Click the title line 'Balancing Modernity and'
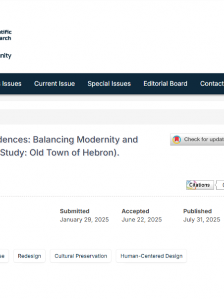Screen dimensions: 224x299 click(x=85, y=139)
